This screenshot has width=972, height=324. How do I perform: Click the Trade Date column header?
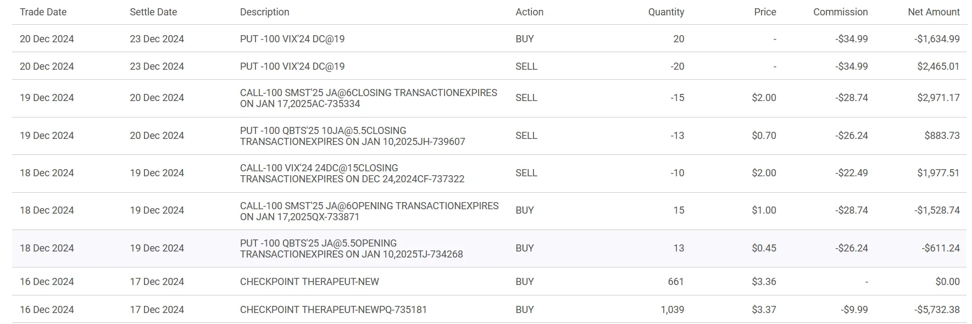click(43, 12)
